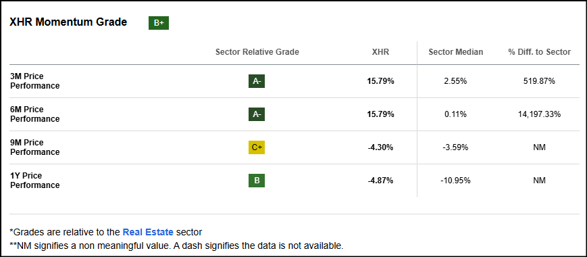Click the 14,197.33% difference value
Screen dimensions: 587x257
pos(540,114)
